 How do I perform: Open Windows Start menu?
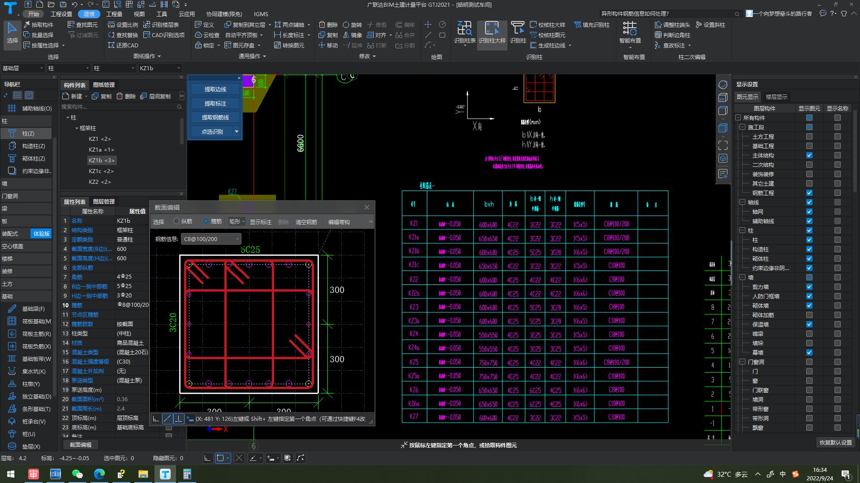coord(11,474)
